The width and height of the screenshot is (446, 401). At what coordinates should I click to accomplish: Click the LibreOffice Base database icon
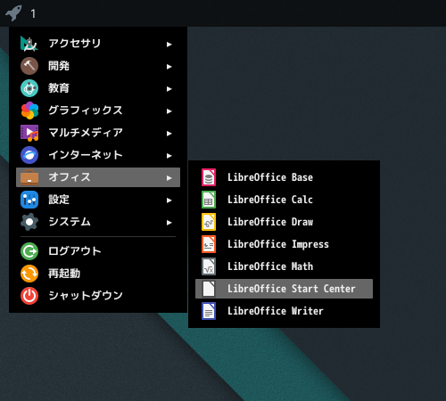point(209,177)
